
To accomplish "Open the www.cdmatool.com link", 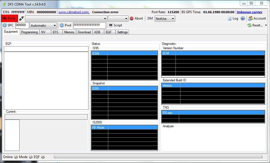I will pos(74,12).
